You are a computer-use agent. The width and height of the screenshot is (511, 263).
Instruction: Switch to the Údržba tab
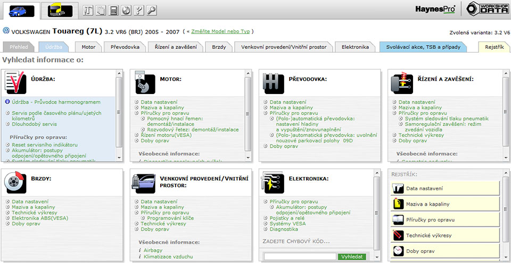tap(54, 47)
